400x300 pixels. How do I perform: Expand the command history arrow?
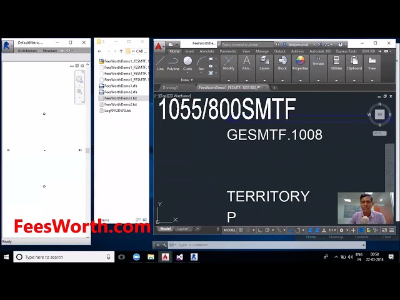[363, 245]
